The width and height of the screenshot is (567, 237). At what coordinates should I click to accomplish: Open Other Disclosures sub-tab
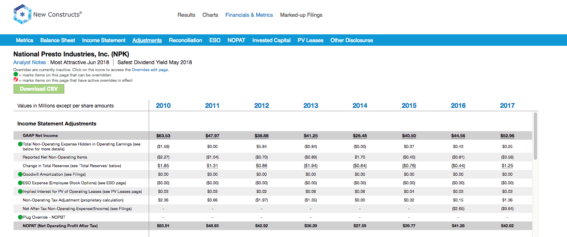[x=352, y=40]
